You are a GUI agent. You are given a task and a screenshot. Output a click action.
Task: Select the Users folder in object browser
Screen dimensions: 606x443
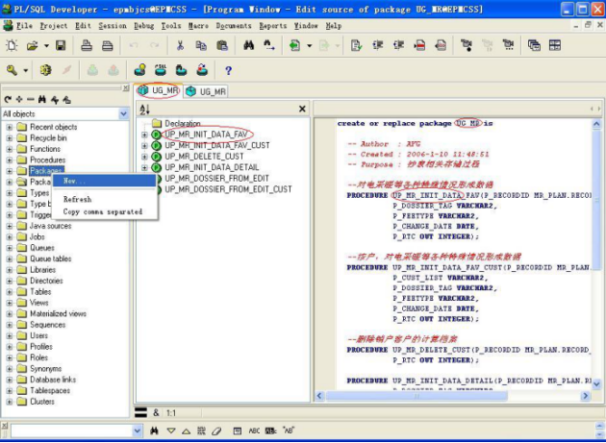pyautogui.click(x=38, y=335)
